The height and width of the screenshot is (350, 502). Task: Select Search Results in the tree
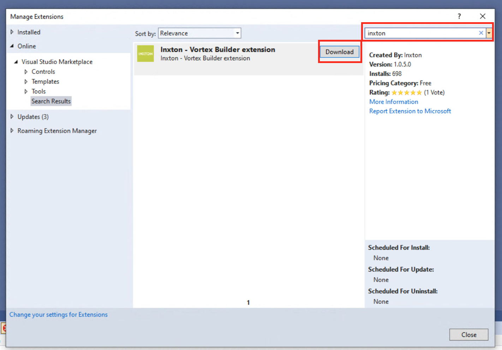tap(51, 101)
